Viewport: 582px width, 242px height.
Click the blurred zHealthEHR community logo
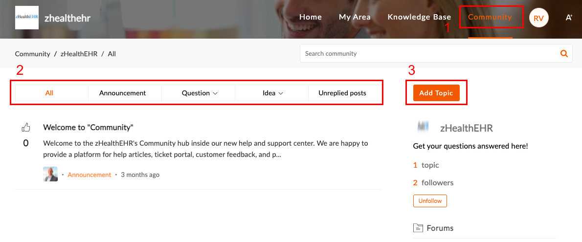coord(423,127)
